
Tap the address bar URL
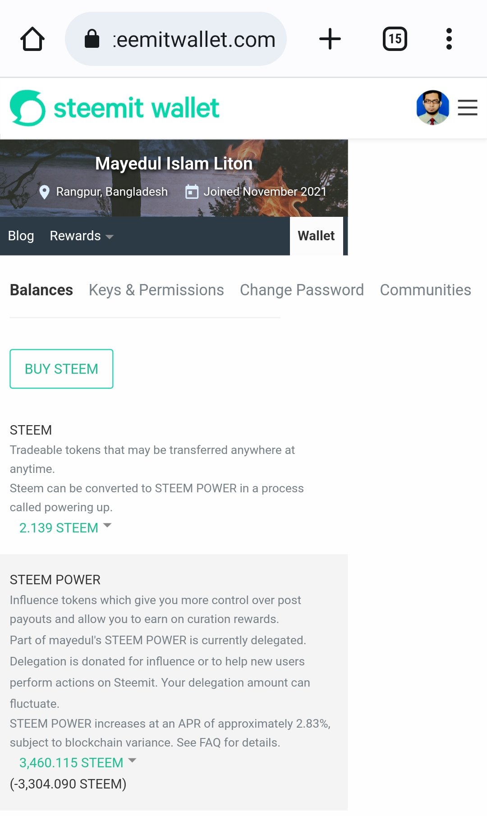pyautogui.click(x=194, y=40)
